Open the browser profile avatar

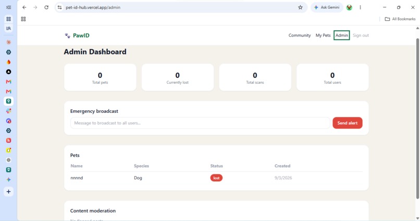click(x=349, y=7)
